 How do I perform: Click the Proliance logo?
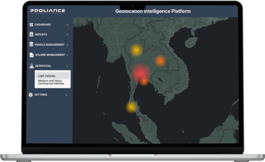48,11
